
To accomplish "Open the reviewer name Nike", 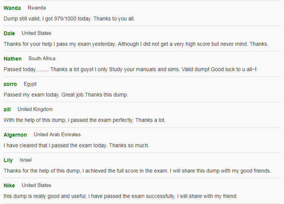I will 9,185.
